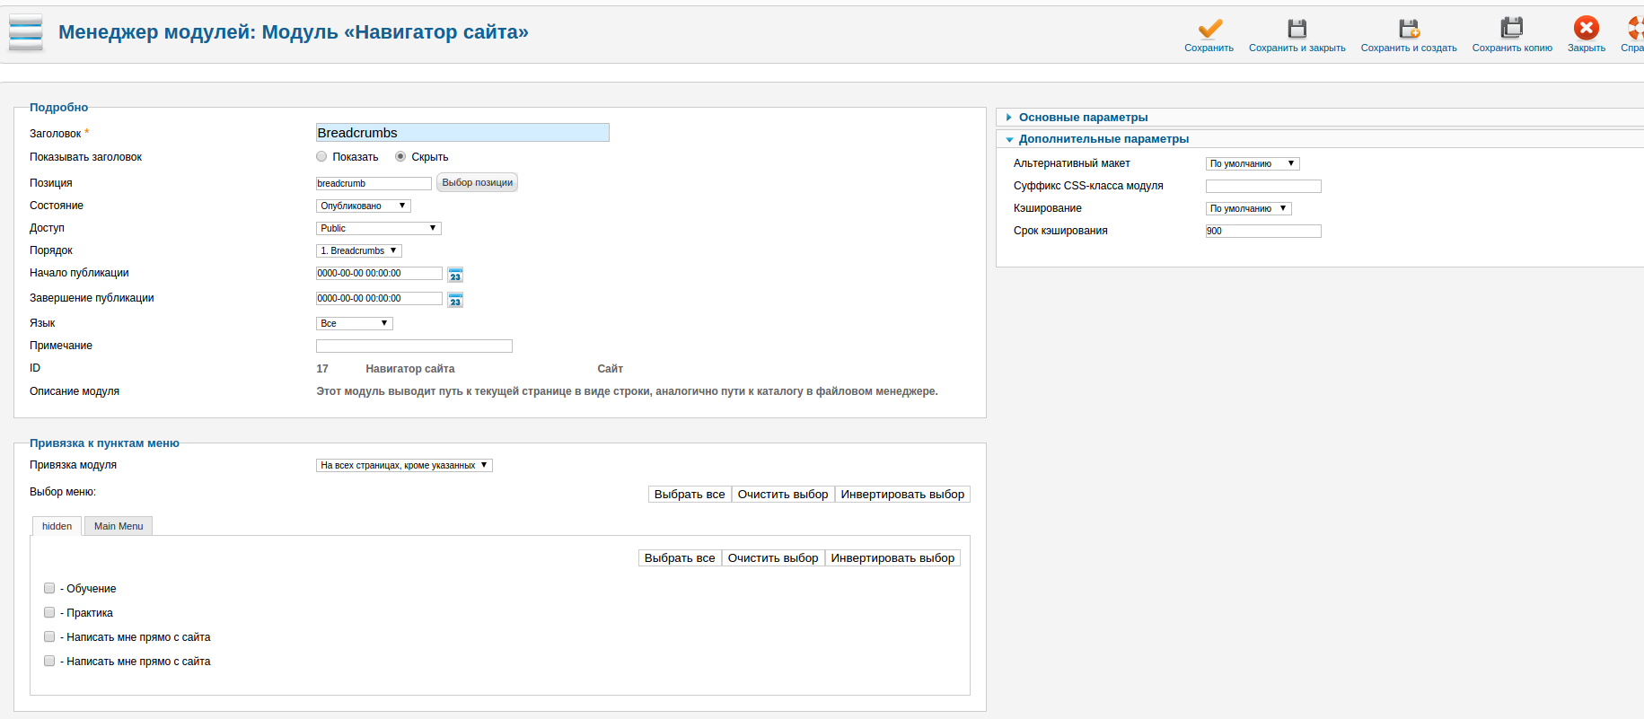Click the Заголовок field containing Breadcrumbs
This screenshot has height=719, width=1644.
click(462, 133)
